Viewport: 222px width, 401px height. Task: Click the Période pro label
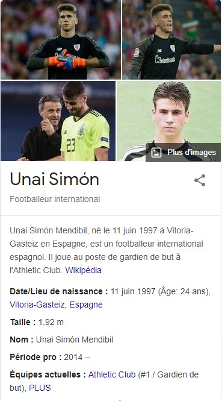pos(35,357)
